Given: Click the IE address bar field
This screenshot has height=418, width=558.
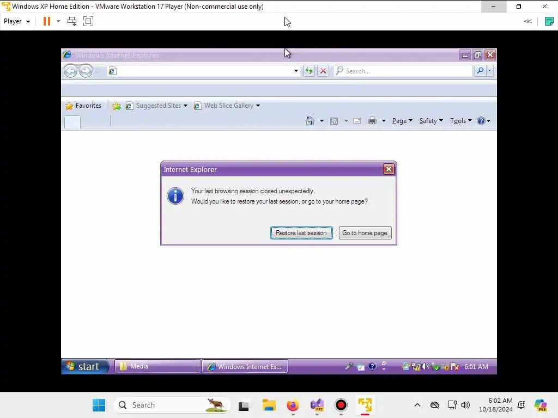Looking at the screenshot, I should tap(204, 71).
